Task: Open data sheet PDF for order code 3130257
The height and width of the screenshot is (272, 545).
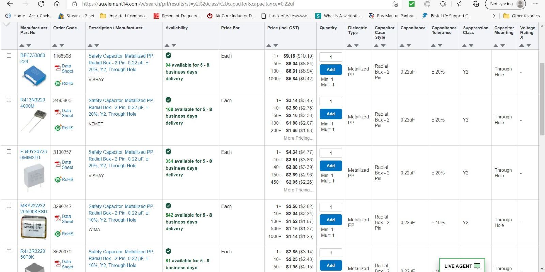Action: point(64,165)
